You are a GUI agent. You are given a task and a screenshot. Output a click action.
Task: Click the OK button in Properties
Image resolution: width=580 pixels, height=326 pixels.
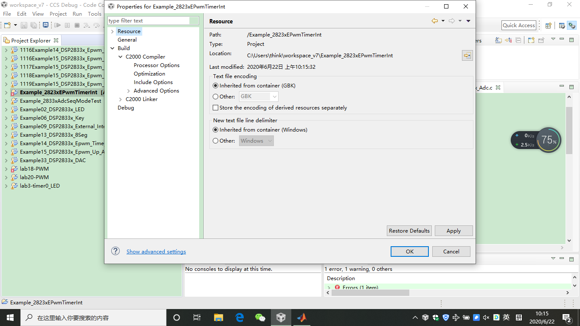pyautogui.click(x=410, y=251)
